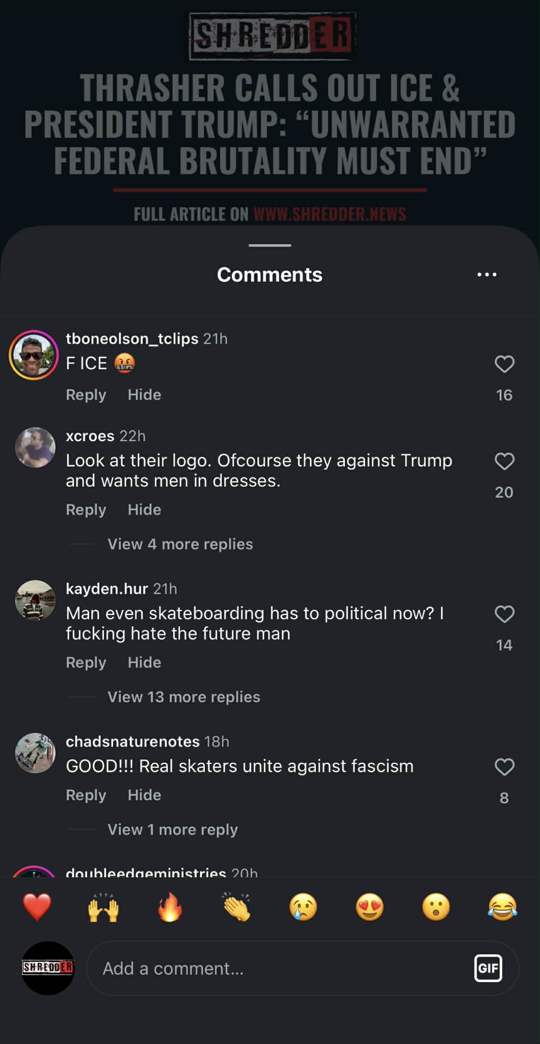The height and width of the screenshot is (1044, 540).
Task: Send the red heart emoji reaction
Action: coord(37,907)
